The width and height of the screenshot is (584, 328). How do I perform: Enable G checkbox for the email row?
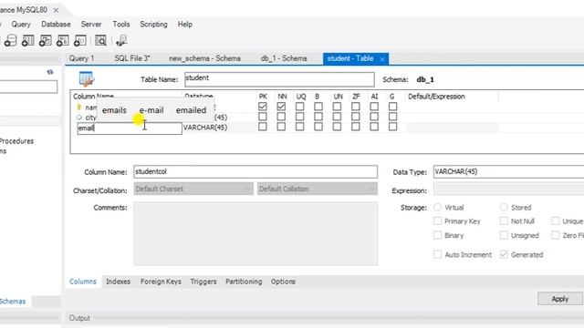point(393,127)
